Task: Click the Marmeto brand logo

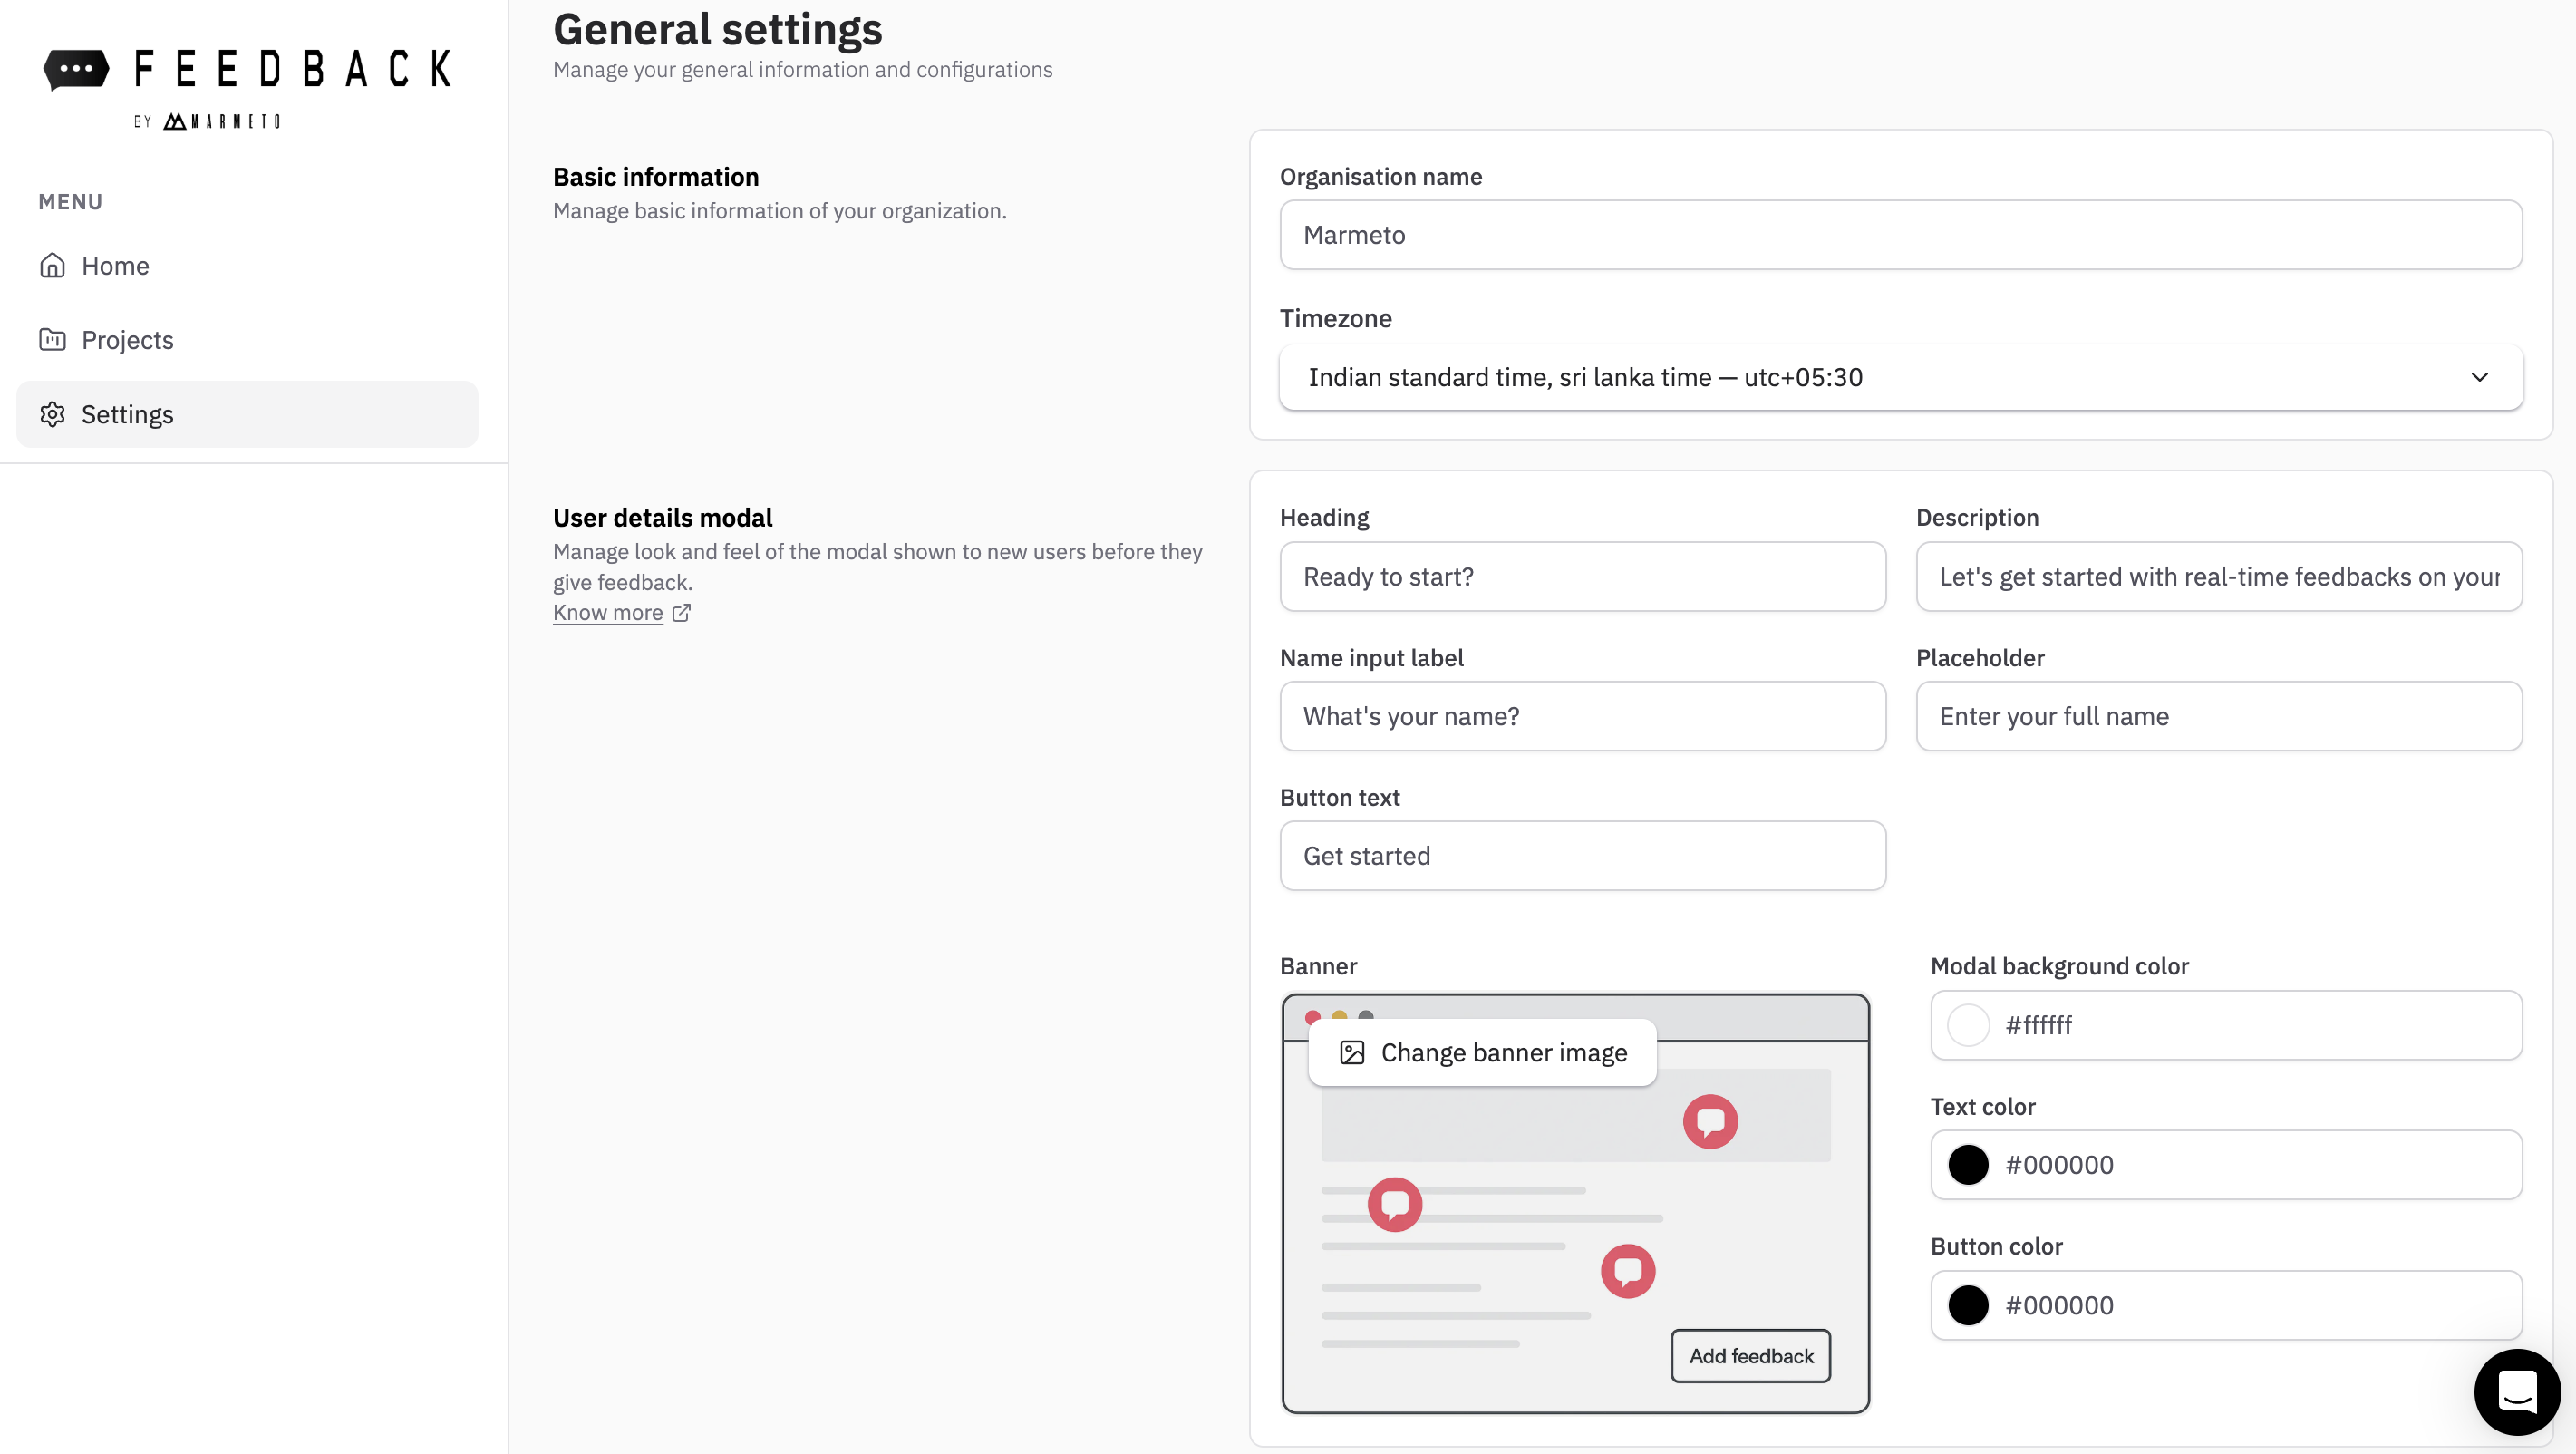Action: pos(222,121)
